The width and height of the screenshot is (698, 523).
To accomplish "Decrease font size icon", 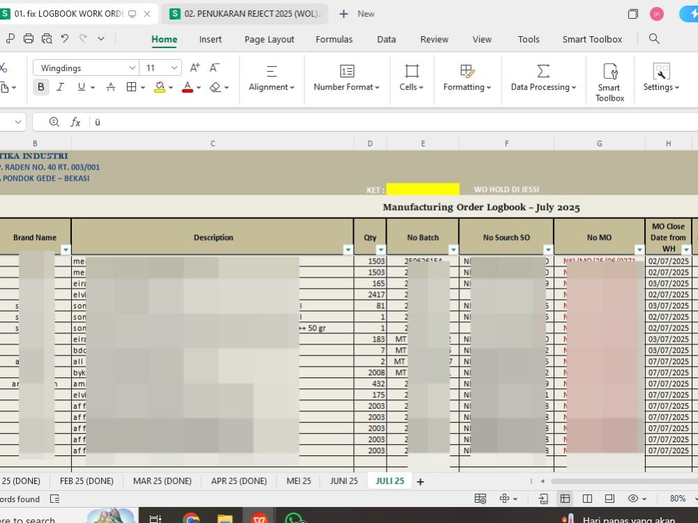I will [x=214, y=68].
